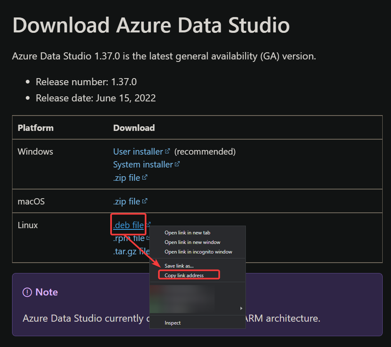Click the Linux .tar.gz file link
Screen dimensions: 391x347
point(131,251)
